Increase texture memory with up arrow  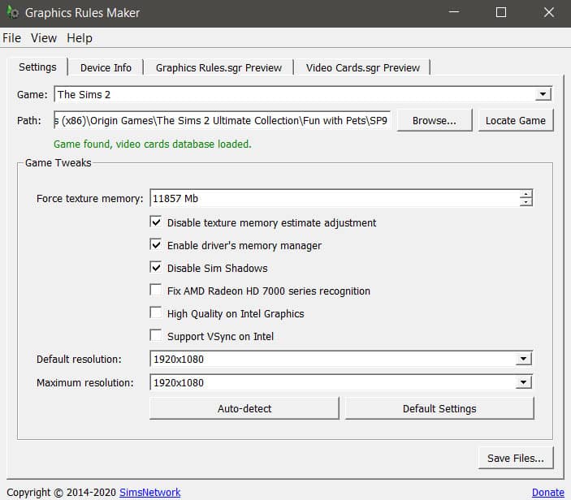point(526,194)
